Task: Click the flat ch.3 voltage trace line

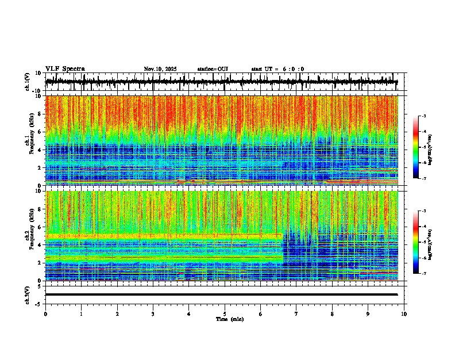Action: [221, 294]
